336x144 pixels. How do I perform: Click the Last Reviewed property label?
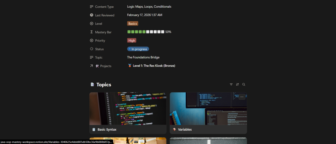[105, 15]
